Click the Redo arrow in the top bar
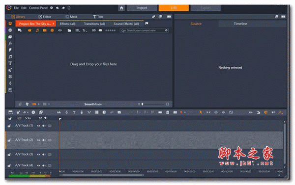 click(x=63, y=8)
